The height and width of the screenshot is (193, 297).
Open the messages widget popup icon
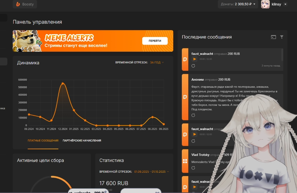coord(273,37)
